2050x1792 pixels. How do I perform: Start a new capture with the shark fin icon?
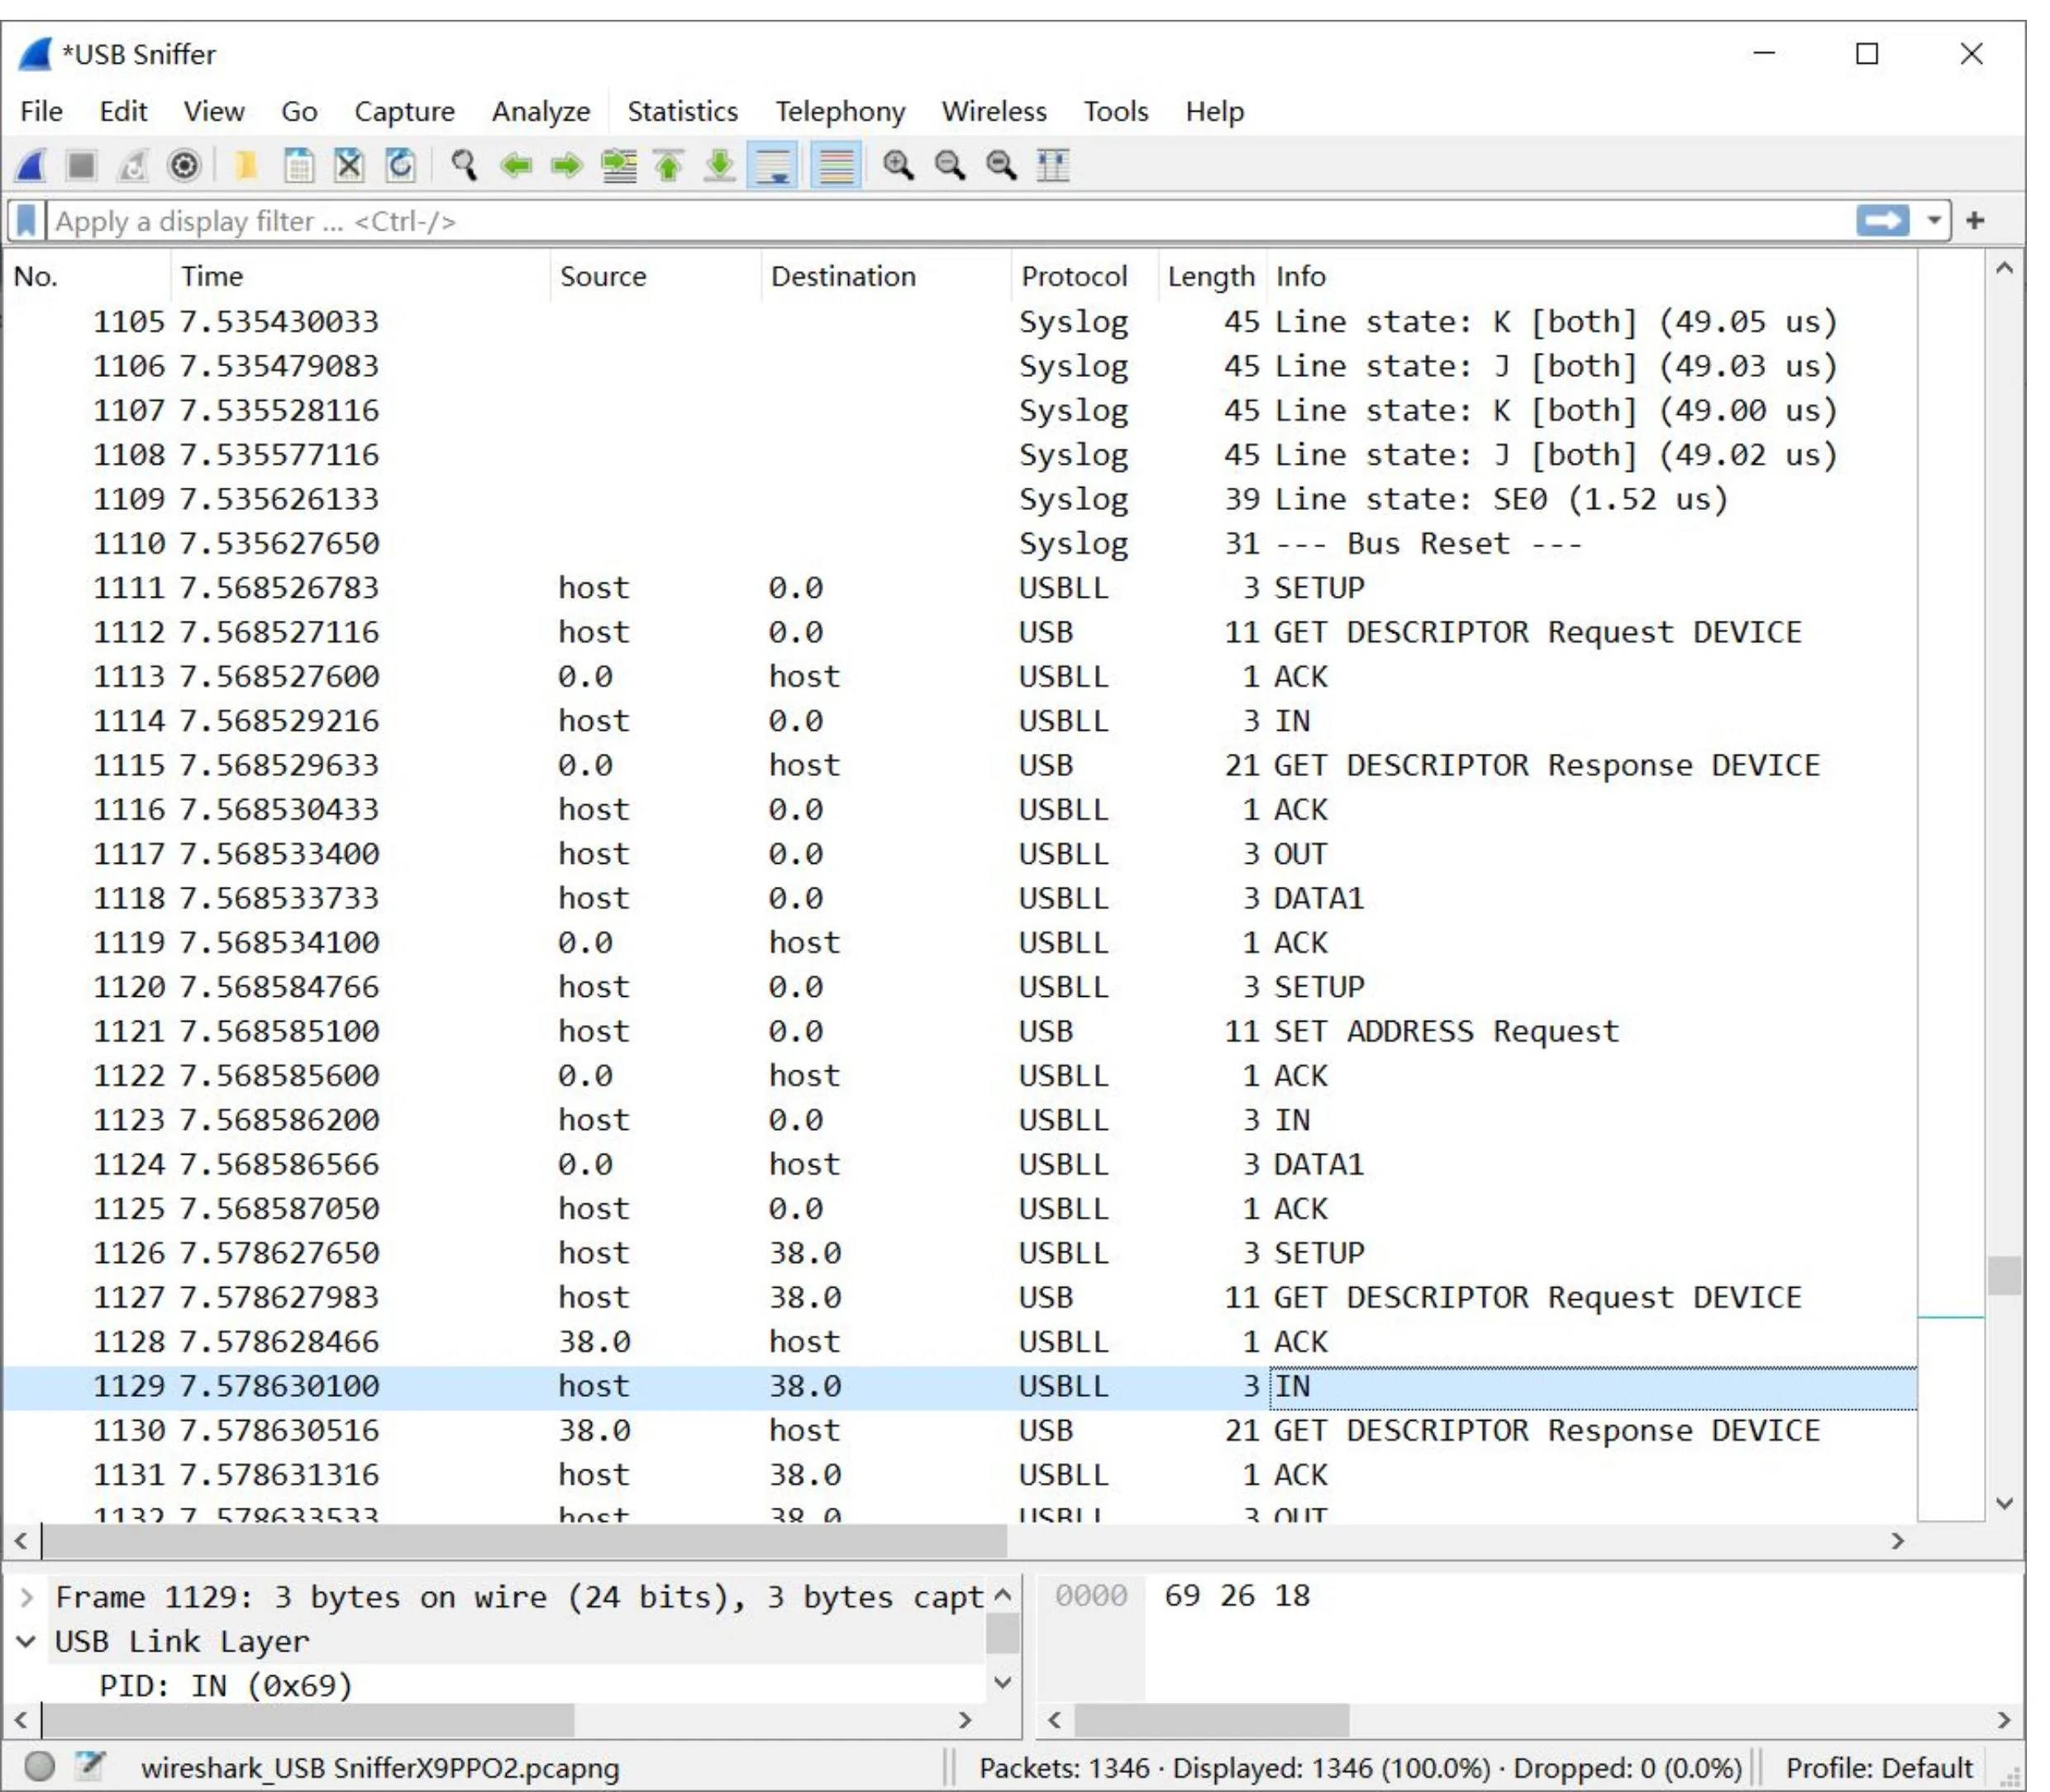(x=30, y=166)
